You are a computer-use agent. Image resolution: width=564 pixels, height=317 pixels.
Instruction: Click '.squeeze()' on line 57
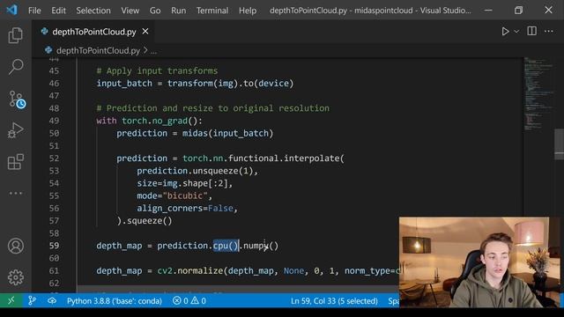point(147,221)
